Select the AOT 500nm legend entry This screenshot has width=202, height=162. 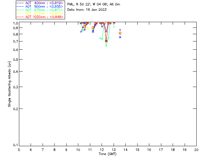40,6
